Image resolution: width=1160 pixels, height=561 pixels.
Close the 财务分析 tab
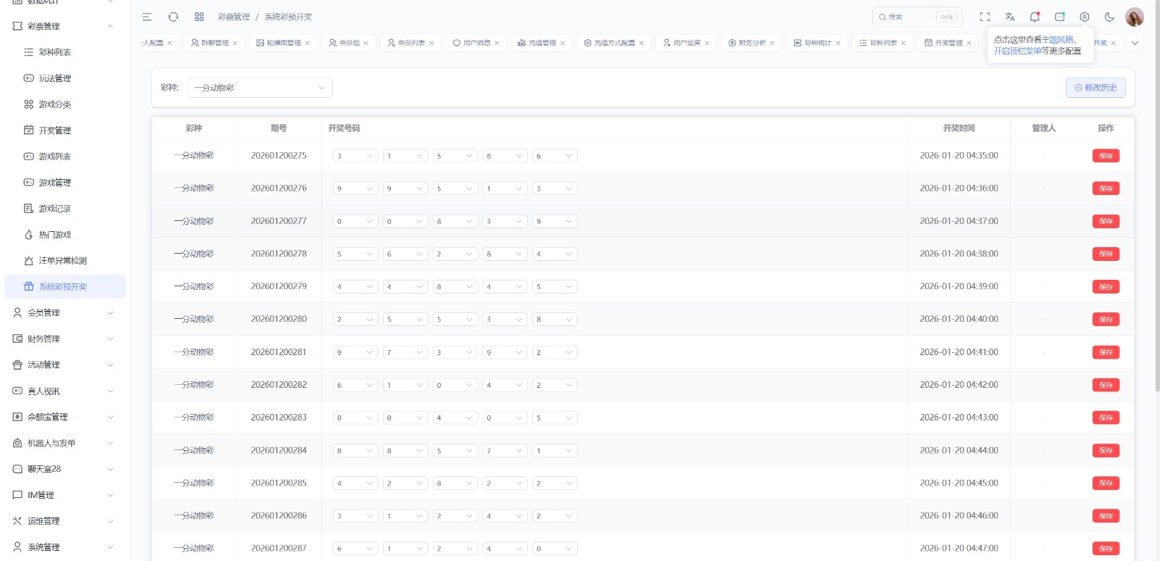[x=772, y=43]
